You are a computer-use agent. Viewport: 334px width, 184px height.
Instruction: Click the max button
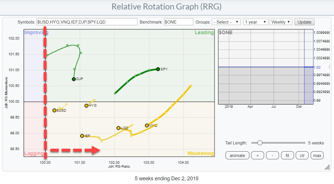[317, 156]
